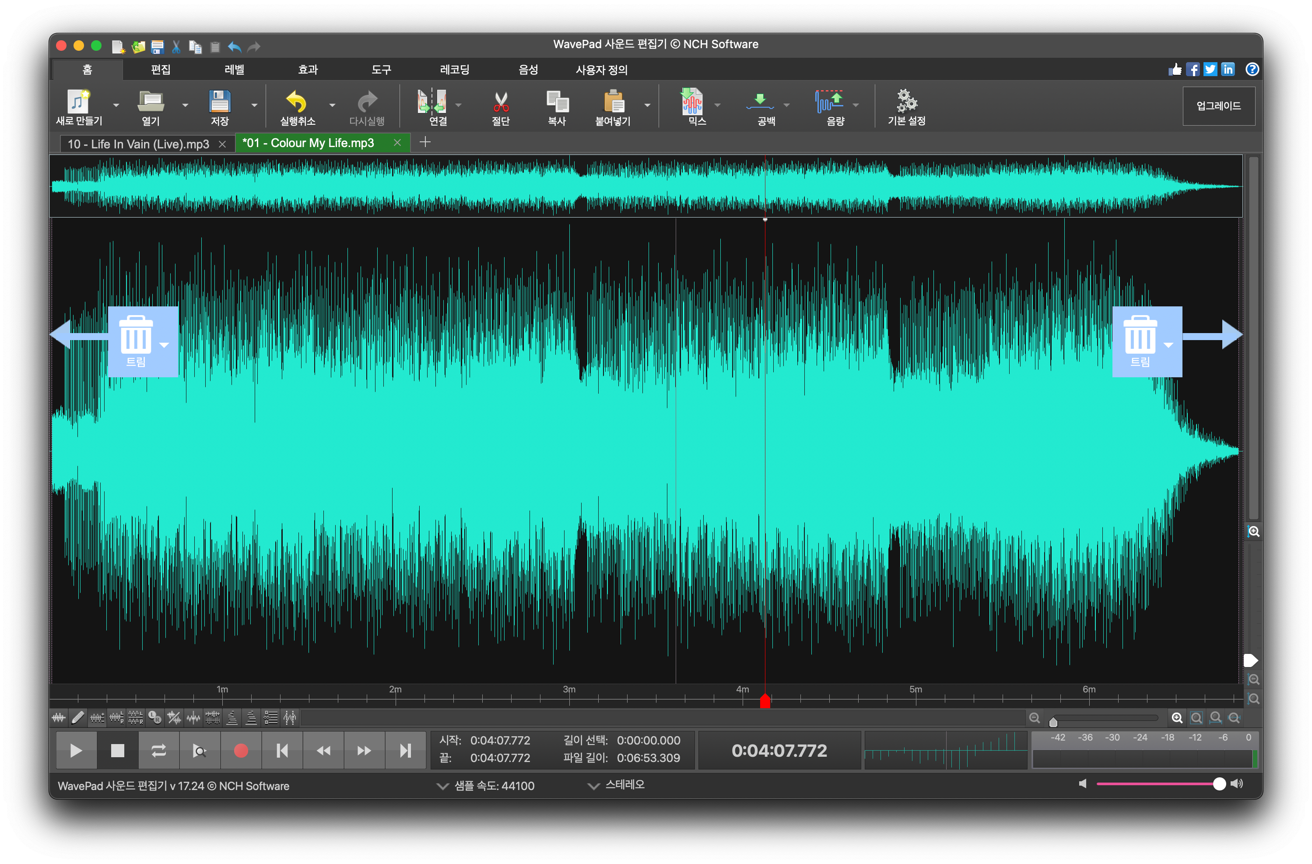1312x864 pixels.
Task: Switch to 도구 ribbon tab
Action: [x=382, y=70]
